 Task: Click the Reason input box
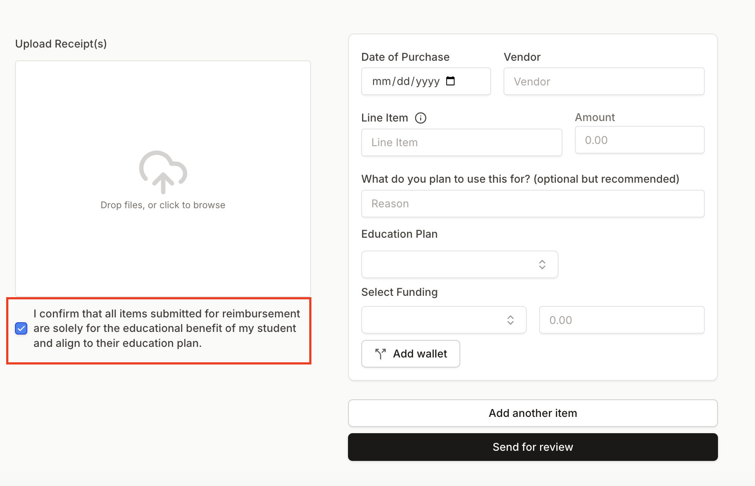[533, 203]
